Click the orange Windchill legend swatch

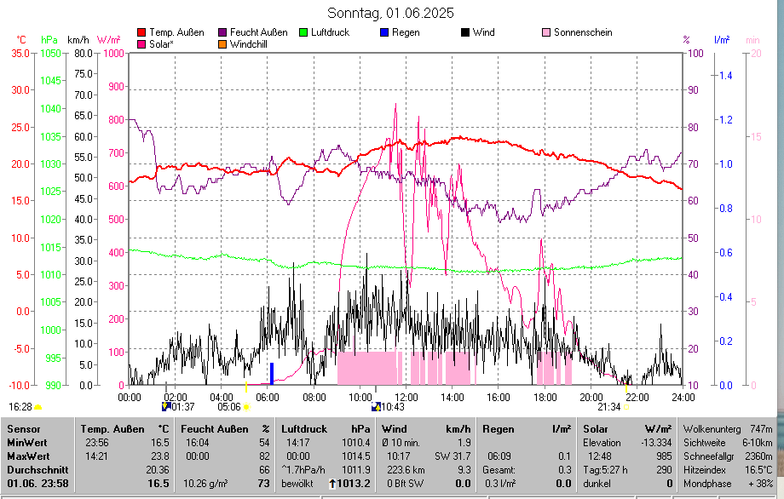[222, 44]
